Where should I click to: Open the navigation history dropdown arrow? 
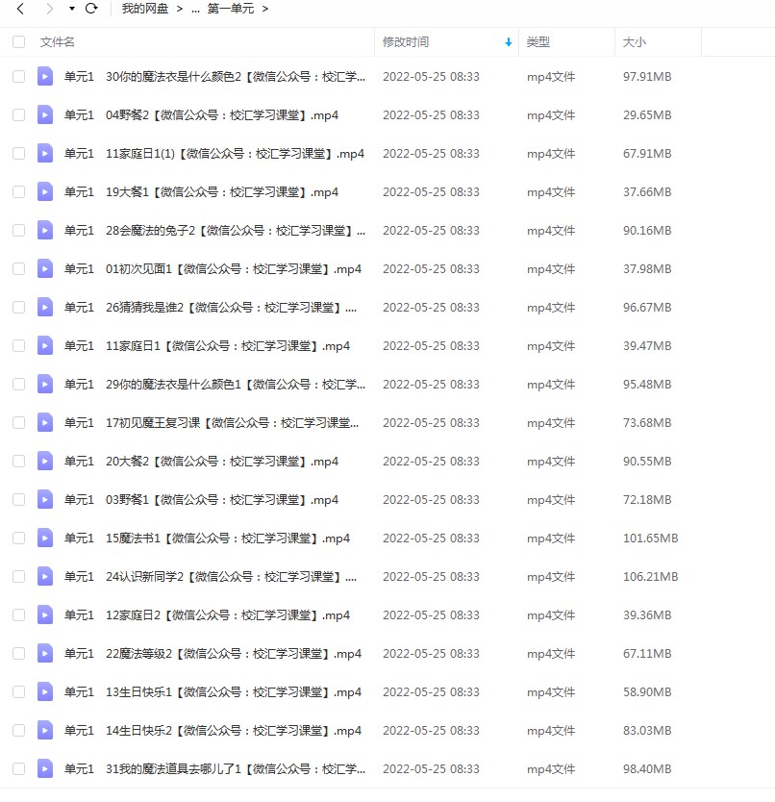point(72,9)
